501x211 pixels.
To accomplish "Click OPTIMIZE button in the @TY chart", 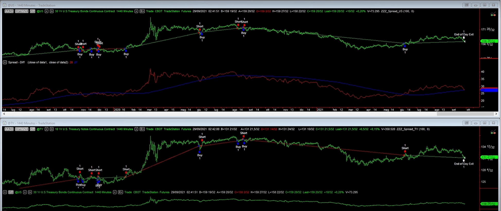I will coord(22,129).
